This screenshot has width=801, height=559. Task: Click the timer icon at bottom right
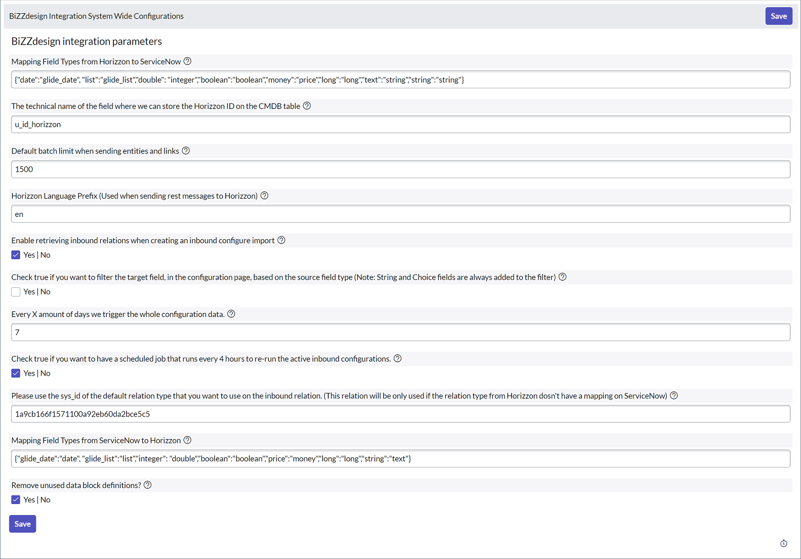coord(783,543)
